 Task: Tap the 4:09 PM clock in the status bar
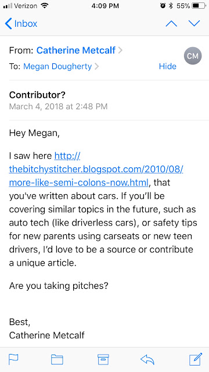(x=105, y=6)
